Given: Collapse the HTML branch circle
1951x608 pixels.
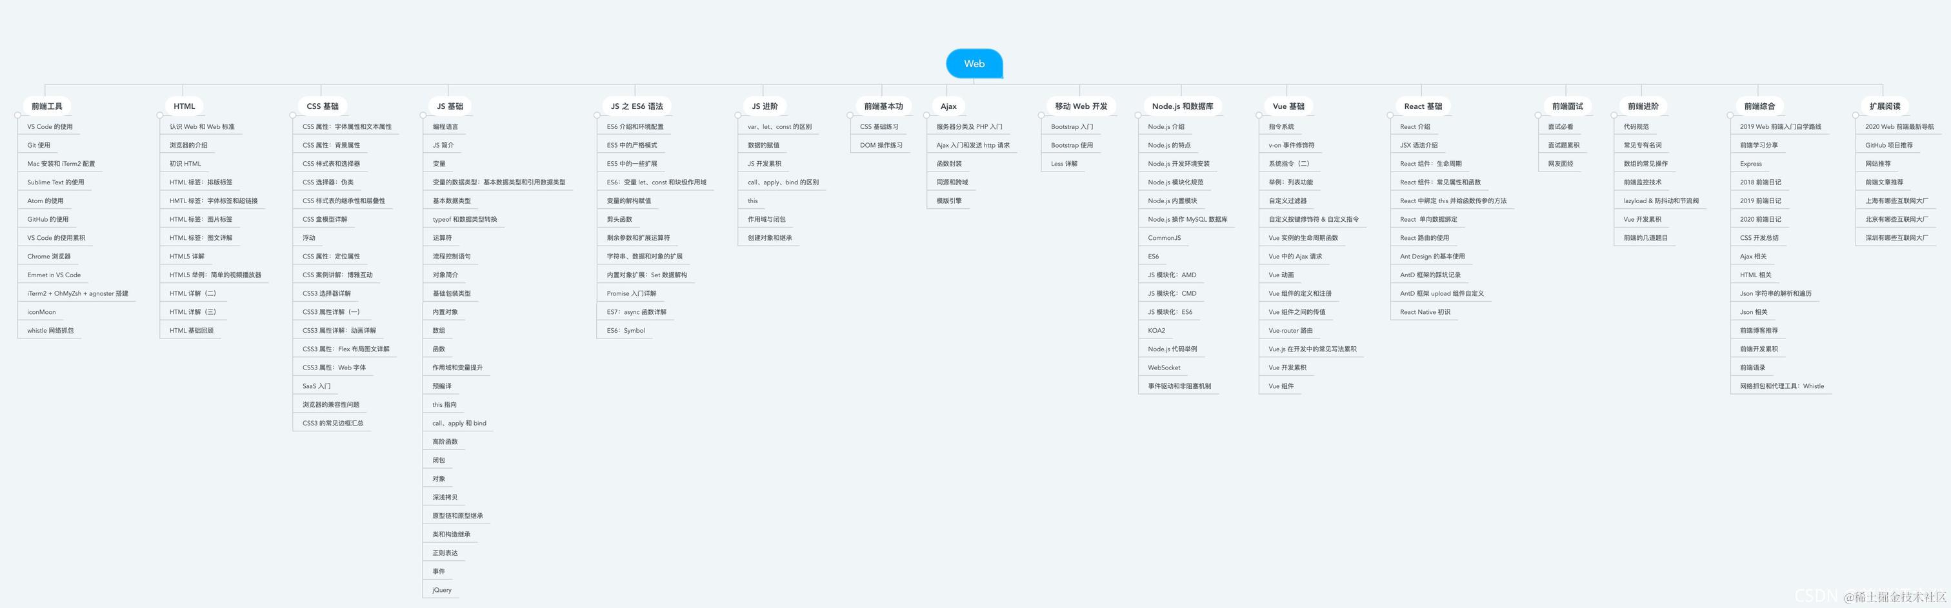Looking at the screenshot, I should click(160, 115).
